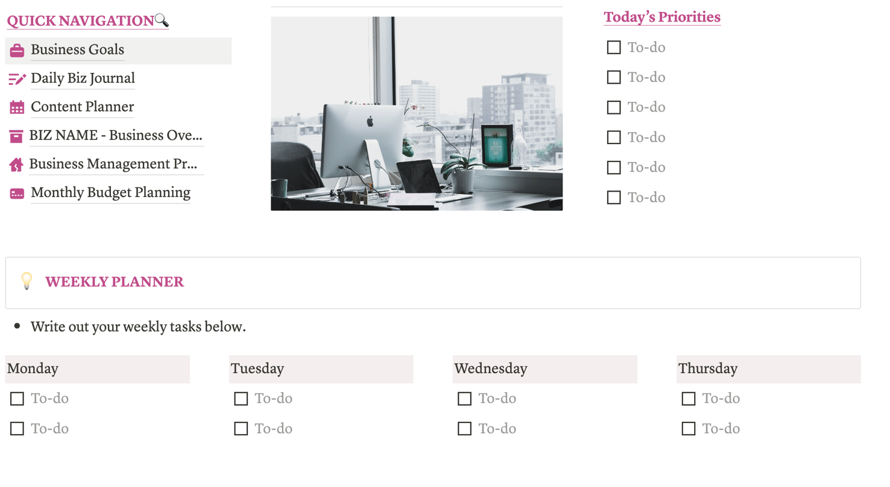Click the magnifying glass icon by Quick Navigation
890x487 pixels.
[161, 21]
